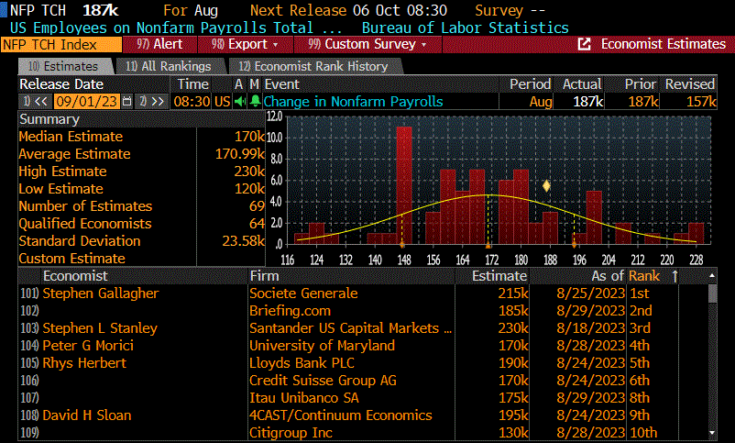The image size is (735, 443).
Task: Click the High Estimate value 230k
Action: pyautogui.click(x=249, y=172)
